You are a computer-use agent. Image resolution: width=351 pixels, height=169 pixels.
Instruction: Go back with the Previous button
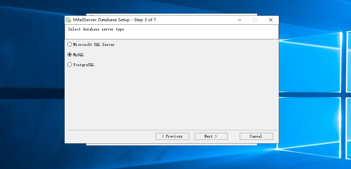point(172,136)
